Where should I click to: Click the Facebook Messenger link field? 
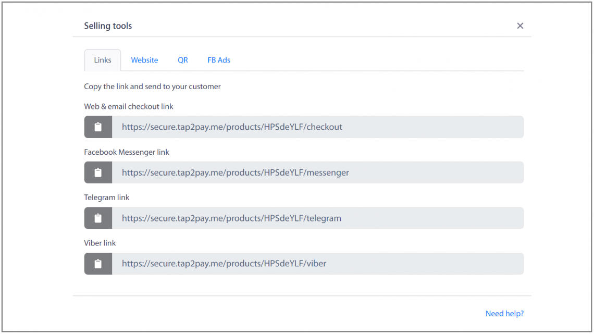tap(318, 172)
